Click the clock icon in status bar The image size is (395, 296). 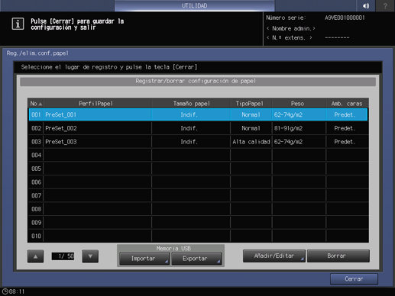tap(5, 291)
